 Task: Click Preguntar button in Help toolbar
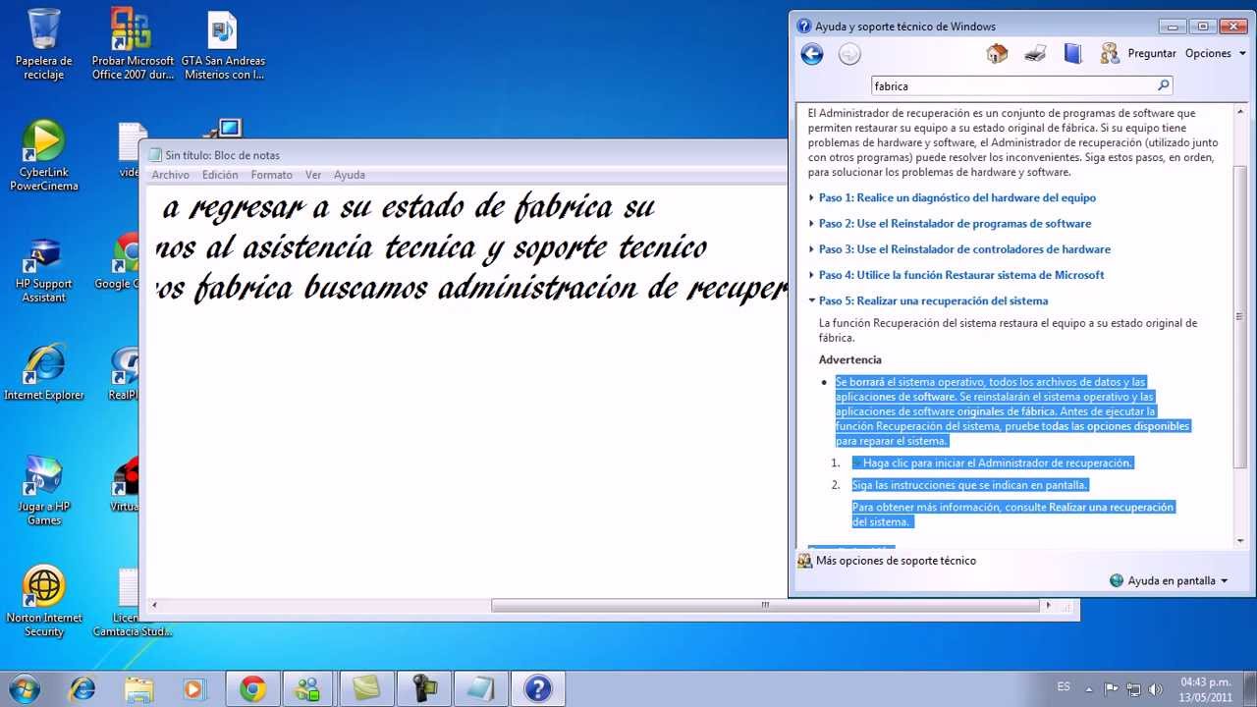[x=1152, y=54]
